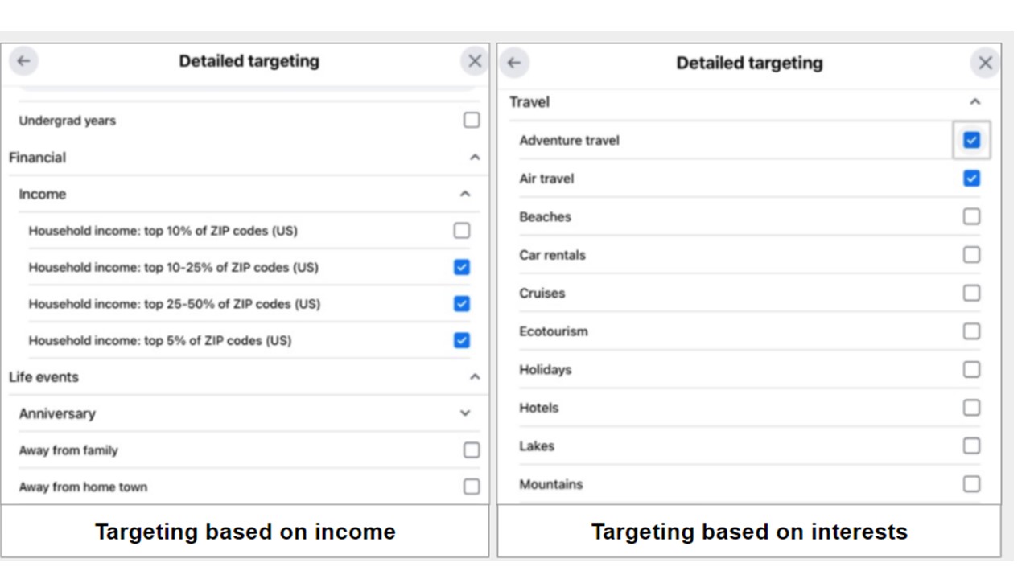
Task: Collapse the Life events section
Action: click(475, 377)
